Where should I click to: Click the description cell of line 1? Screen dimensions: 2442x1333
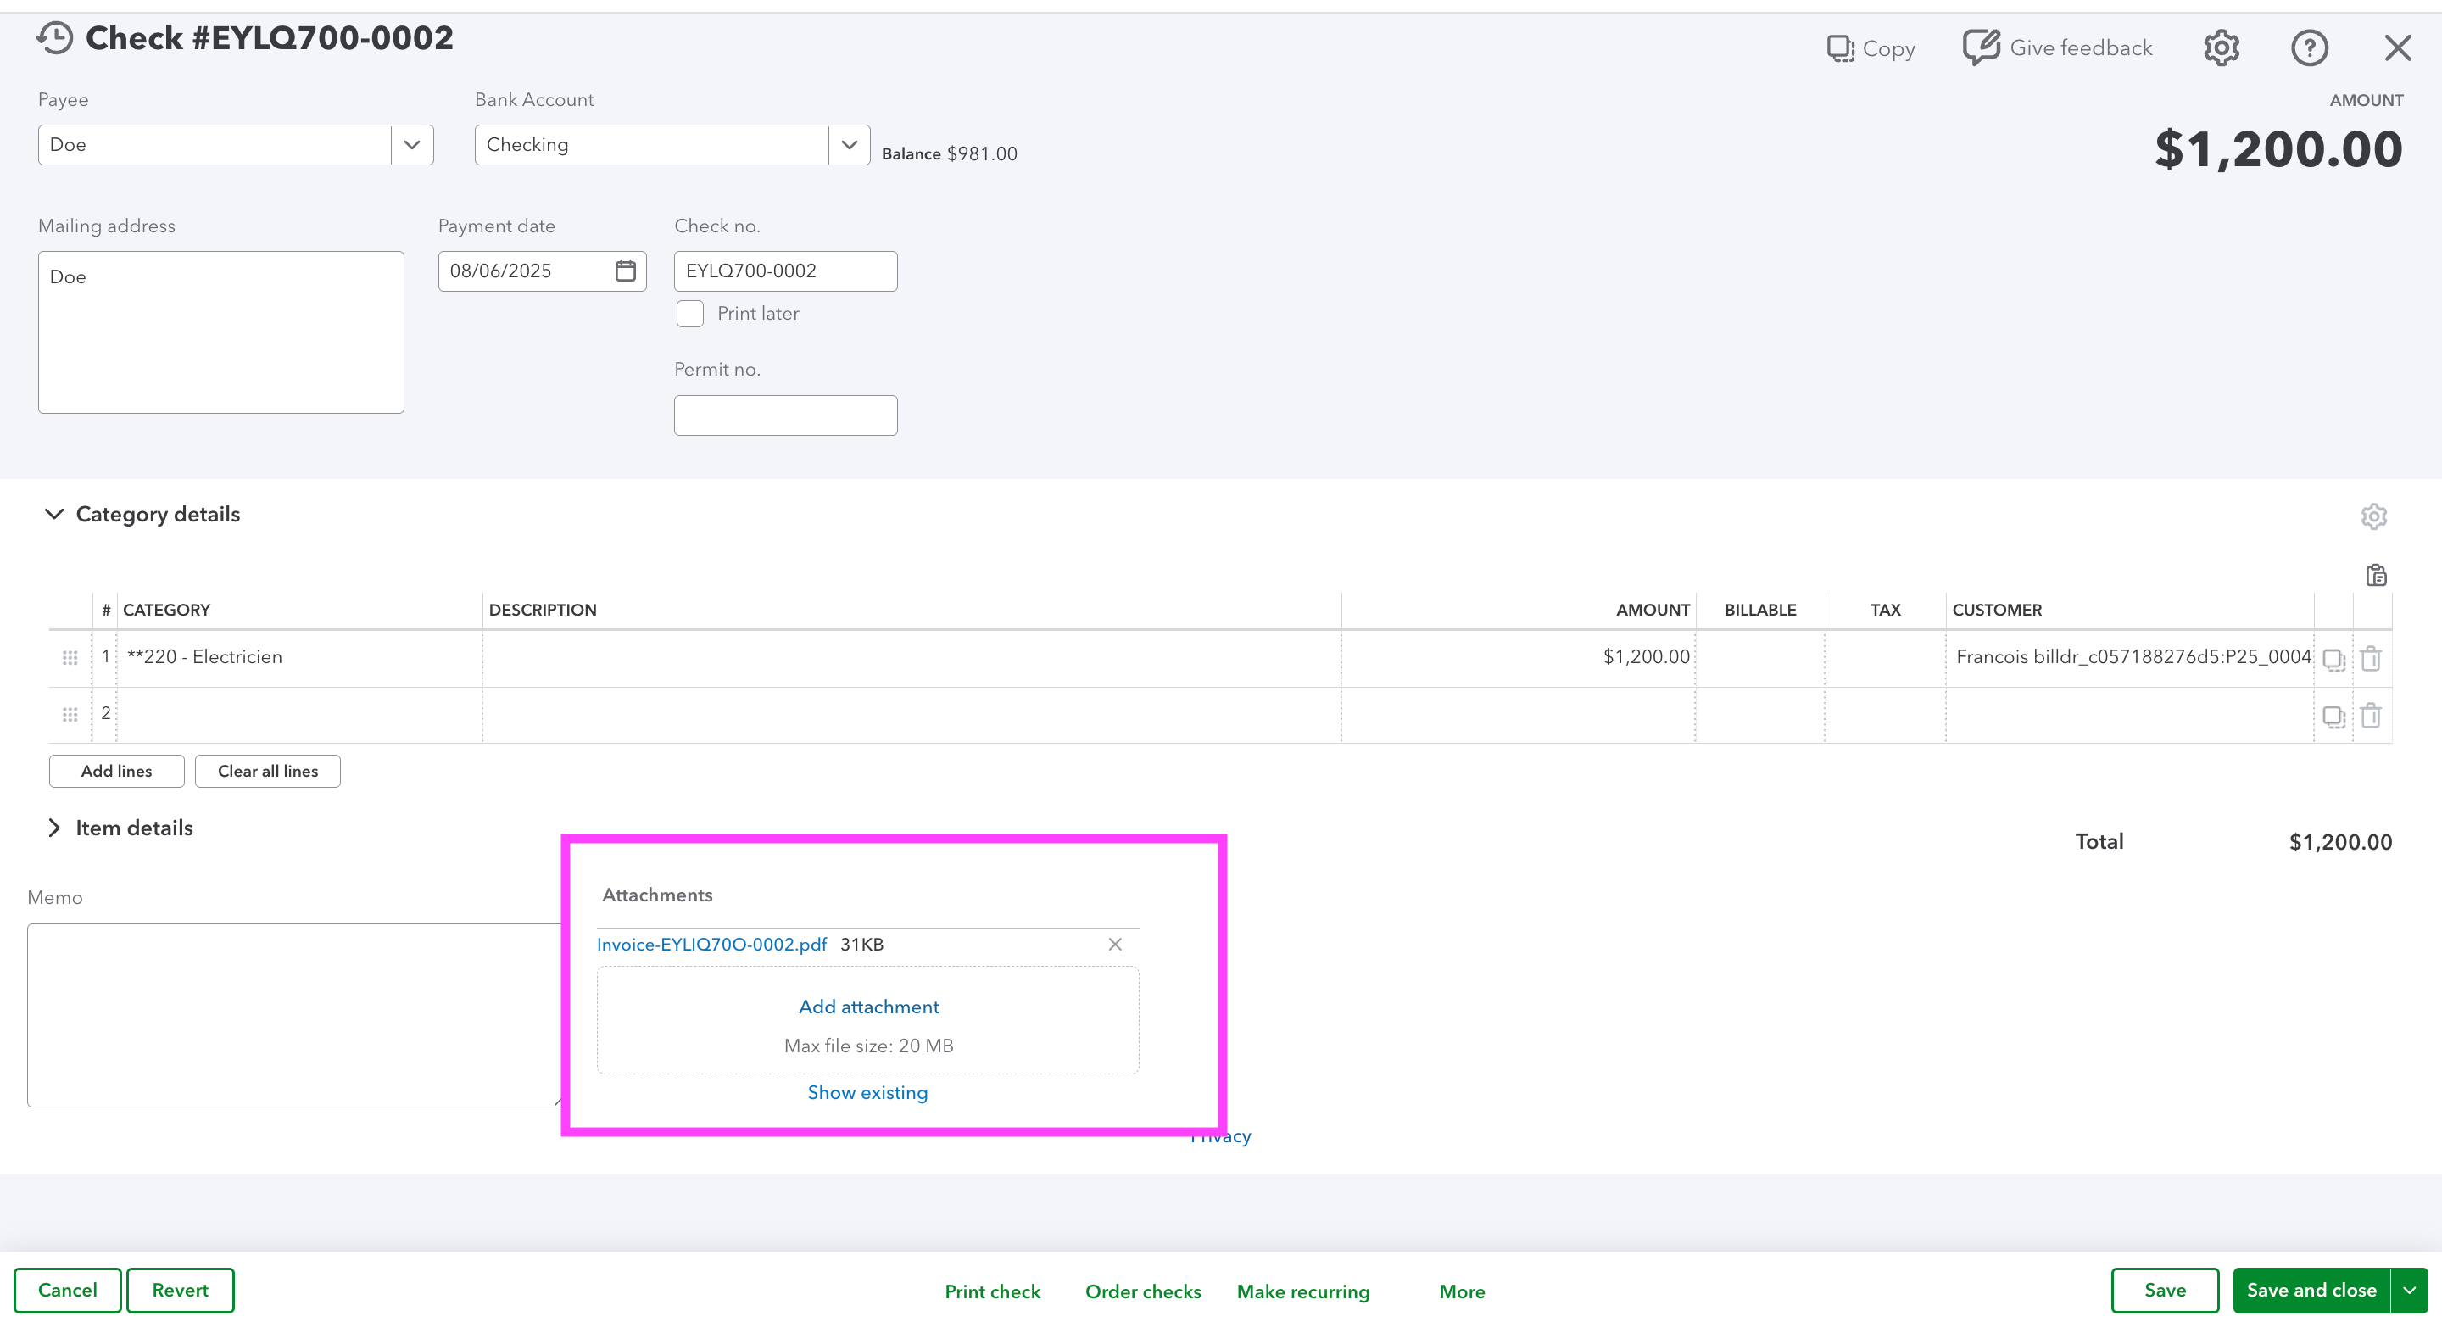coord(912,657)
